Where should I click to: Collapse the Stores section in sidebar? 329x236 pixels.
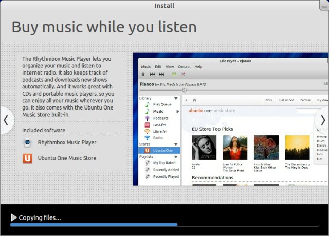176,144
